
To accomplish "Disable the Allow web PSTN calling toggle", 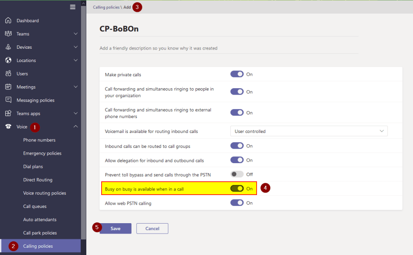I will [237, 203].
